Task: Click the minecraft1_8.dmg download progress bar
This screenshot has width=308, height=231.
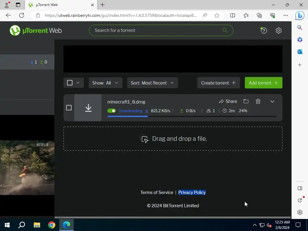Action: click(192, 116)
